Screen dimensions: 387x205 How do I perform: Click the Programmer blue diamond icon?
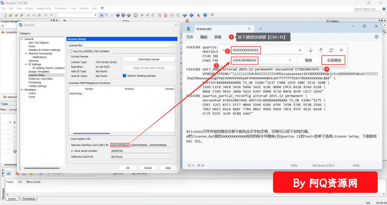(x=191, y=15)
